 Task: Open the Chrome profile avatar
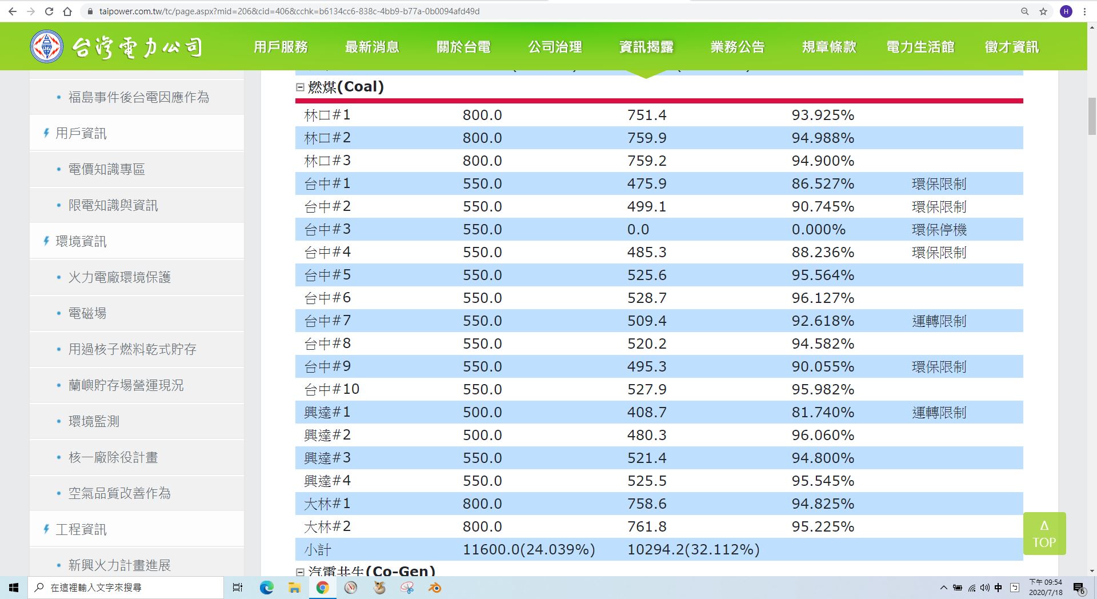click(1066, 11)
